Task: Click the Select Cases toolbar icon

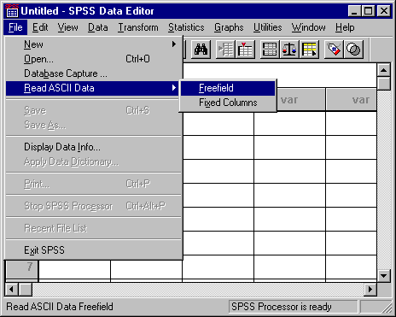Action: 309,50
